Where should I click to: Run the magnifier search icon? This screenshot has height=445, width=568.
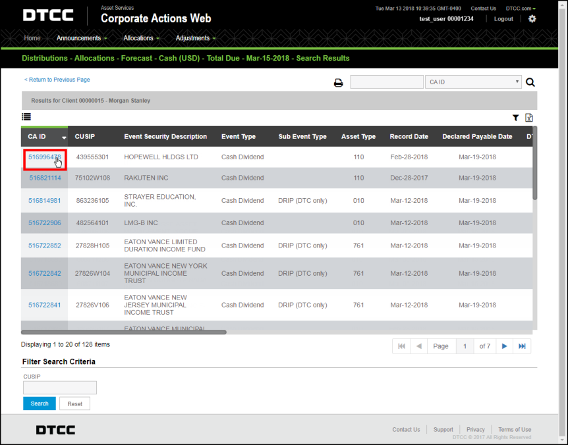click(530, 82)
